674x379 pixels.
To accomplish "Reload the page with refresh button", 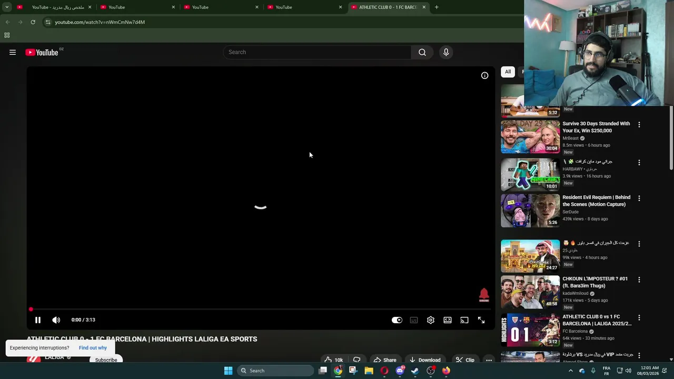I will coord(33,22).
